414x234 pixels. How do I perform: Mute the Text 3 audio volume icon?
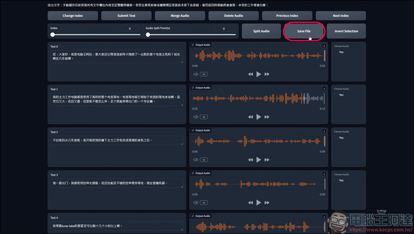point(196,203)
